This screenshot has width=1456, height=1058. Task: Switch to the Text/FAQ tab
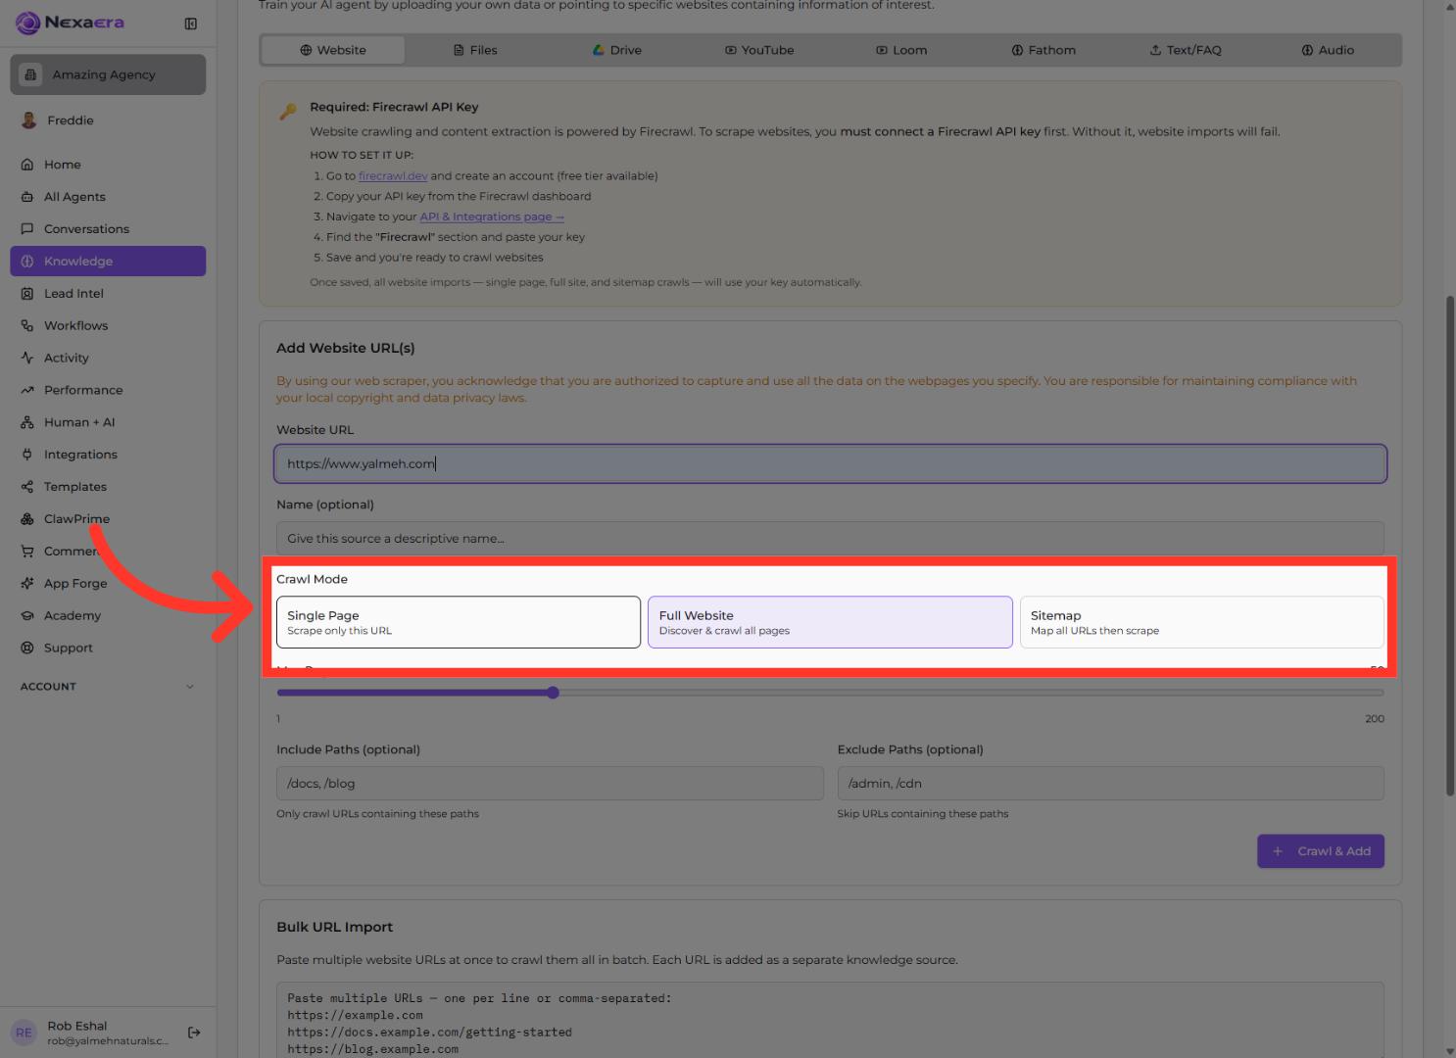pyautogui.click(x=1186, y=50)
